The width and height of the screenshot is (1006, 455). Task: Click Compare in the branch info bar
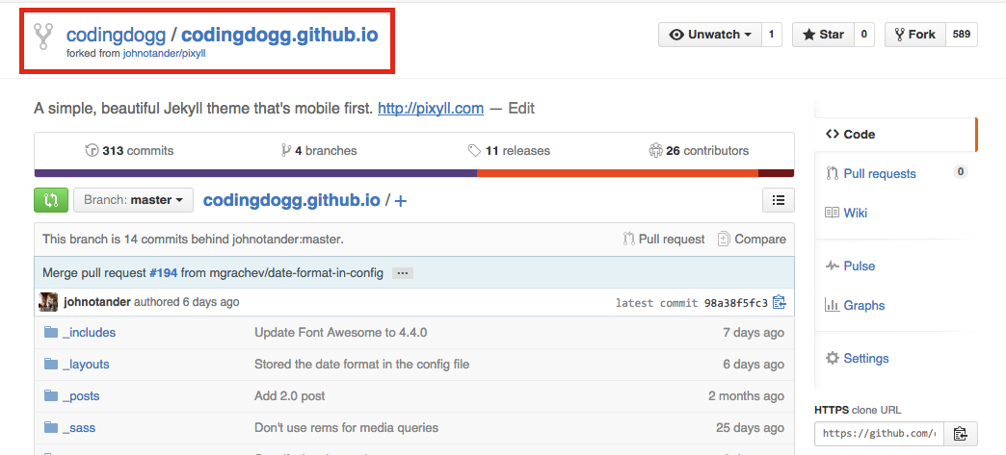[x=752, y=239]
